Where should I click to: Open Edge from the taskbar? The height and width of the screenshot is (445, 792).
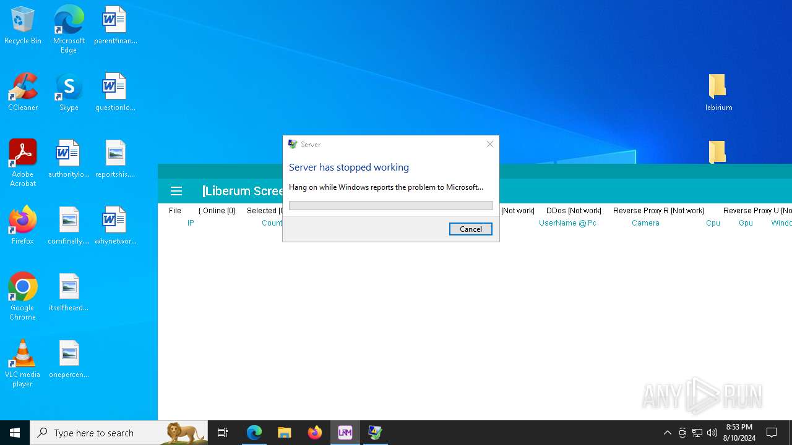click(x=254, y=433)
